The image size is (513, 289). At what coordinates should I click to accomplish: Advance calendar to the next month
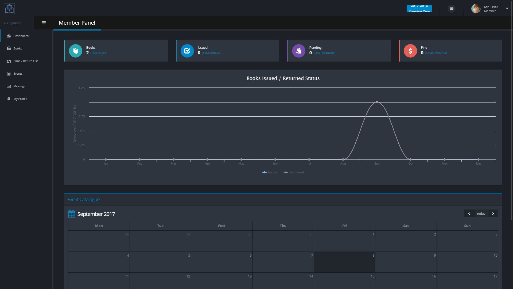[x=493, y=214]
